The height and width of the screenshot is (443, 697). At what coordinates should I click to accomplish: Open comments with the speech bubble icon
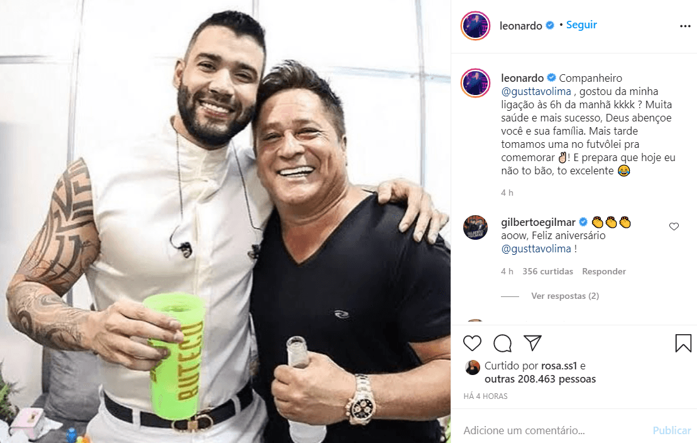coord(502,344)
